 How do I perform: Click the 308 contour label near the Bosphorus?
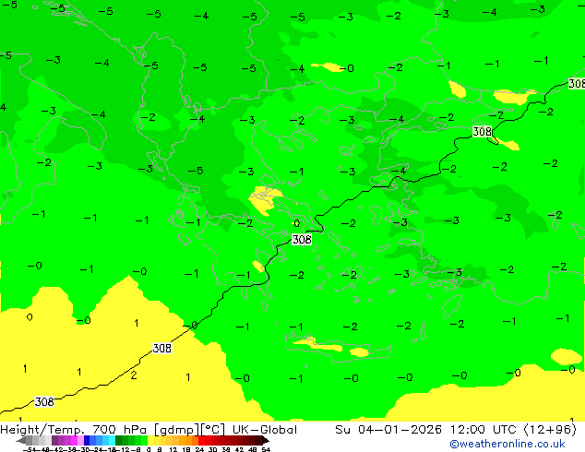pos(482,131)
